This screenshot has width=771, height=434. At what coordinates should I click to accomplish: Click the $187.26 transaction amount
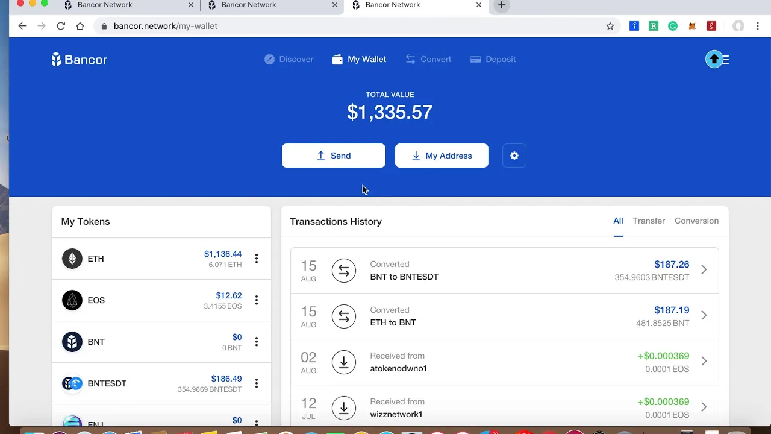[x=672, y=265]
